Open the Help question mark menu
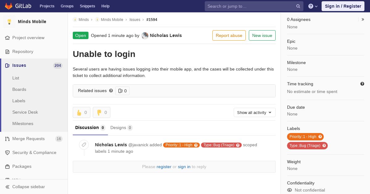The width and height of the screenshot is (370, 194). [x=313, y=6]
